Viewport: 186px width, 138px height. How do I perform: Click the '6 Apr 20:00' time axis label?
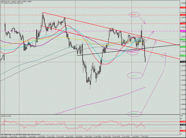coord(126,136)
